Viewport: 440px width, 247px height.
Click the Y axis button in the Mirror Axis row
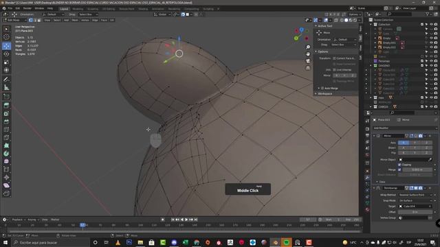415,143
